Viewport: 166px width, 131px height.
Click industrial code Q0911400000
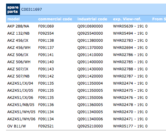pyautogui.click(x=90, y=62)
